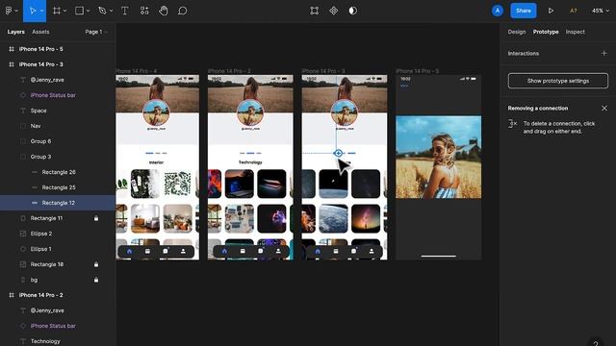Select the Technology text layer
The image size is (616, 346).
pos(58,341)
